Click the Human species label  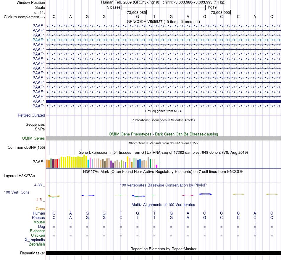[39, 213]
